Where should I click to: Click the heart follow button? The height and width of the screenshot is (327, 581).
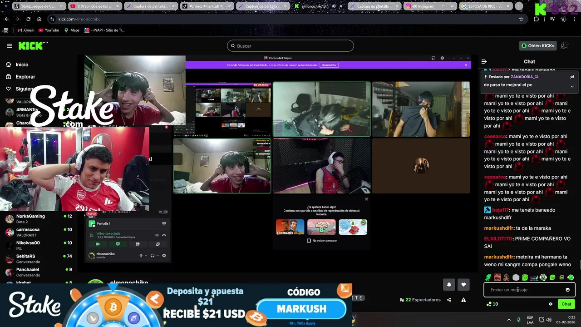[463, 285]
